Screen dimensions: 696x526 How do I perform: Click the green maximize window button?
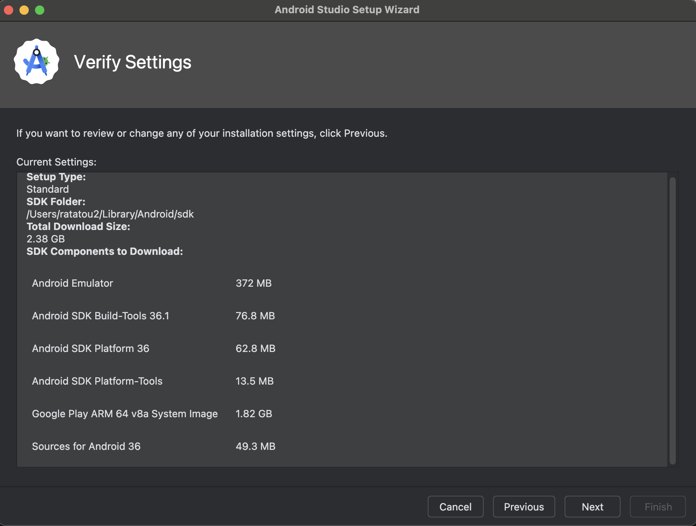(x=40, y=10)
